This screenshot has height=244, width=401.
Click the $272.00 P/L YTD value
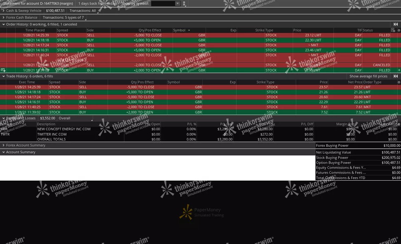click(x=266, y=134)
